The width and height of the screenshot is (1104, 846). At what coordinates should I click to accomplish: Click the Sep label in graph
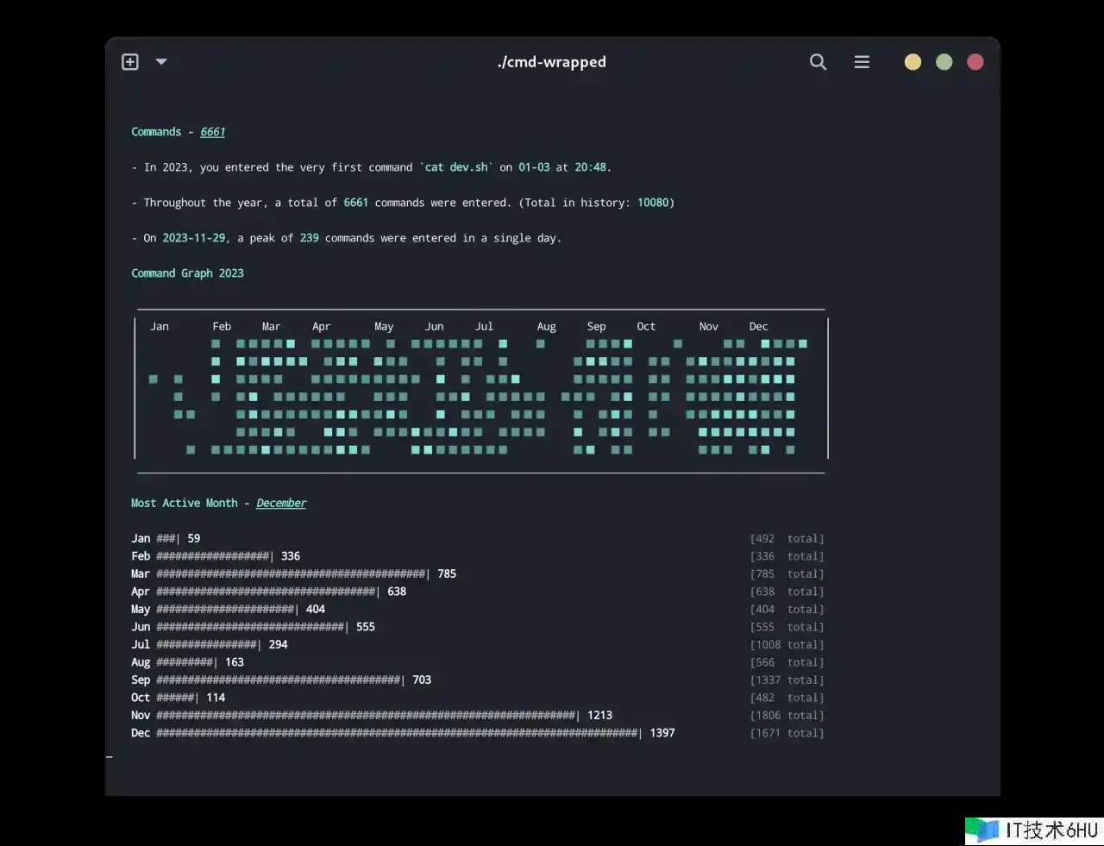(596, 327)
